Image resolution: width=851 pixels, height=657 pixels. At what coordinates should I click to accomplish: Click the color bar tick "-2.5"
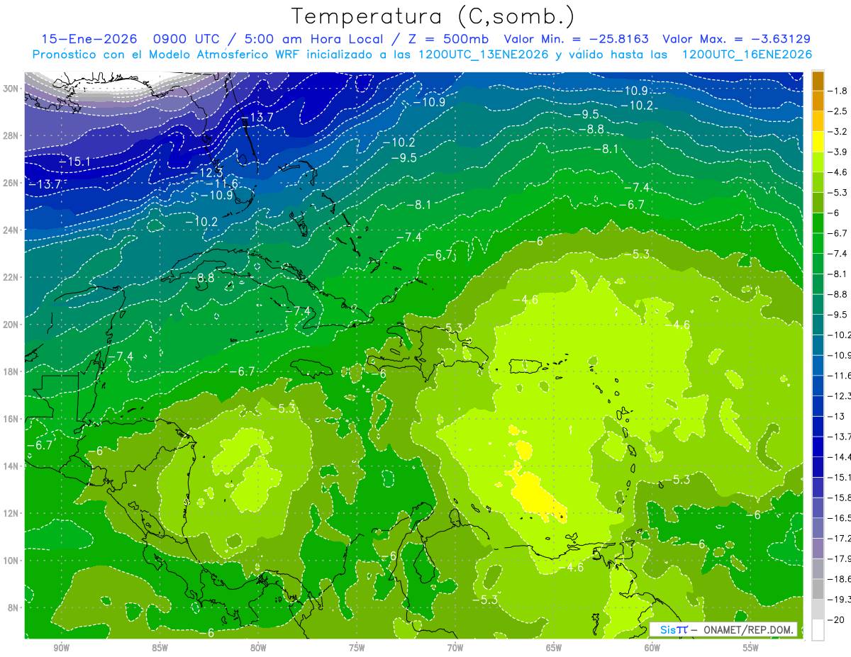click(839, 111)
